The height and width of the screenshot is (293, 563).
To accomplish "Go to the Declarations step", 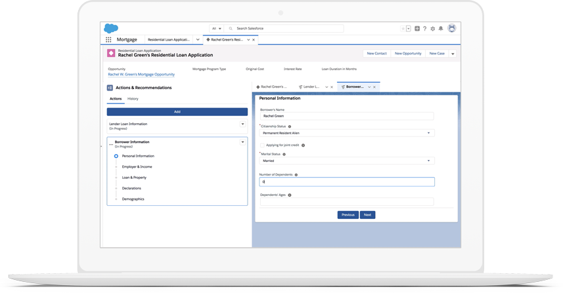I will point(131,188).
